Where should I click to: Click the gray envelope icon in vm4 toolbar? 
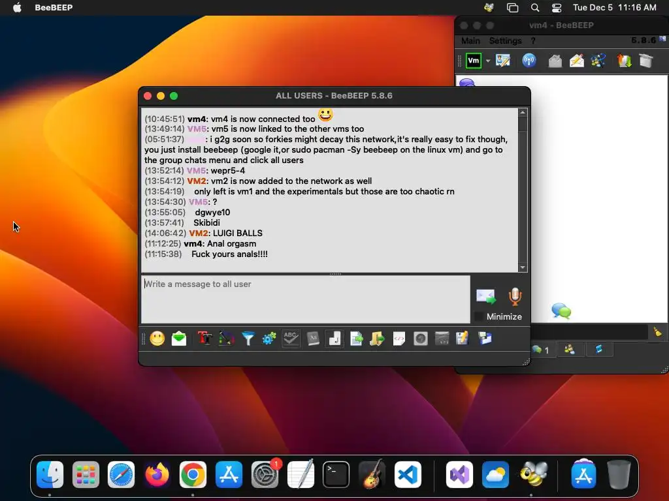tap(555, 61)
